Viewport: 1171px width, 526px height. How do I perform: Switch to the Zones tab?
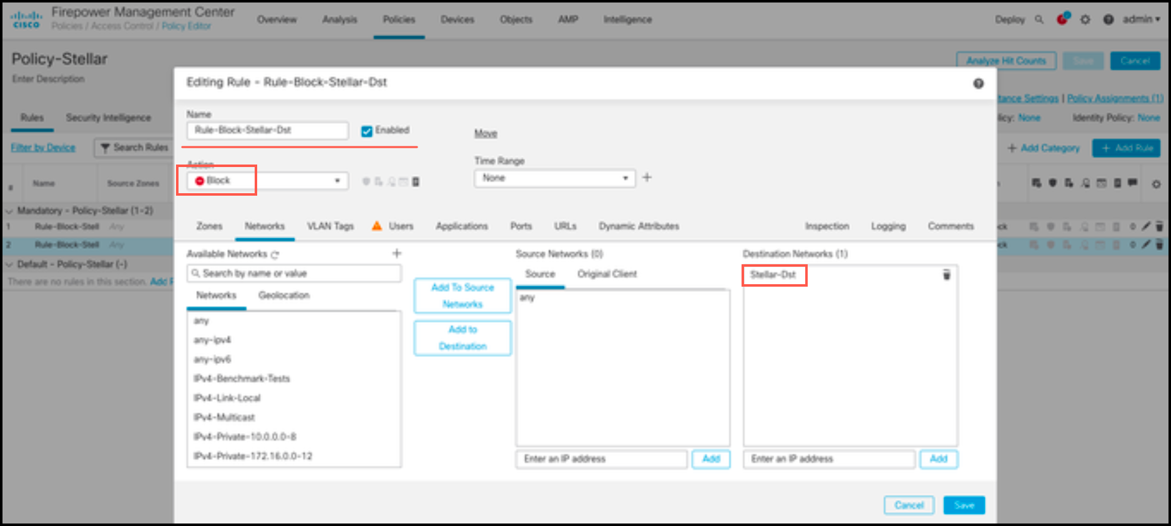209,226
